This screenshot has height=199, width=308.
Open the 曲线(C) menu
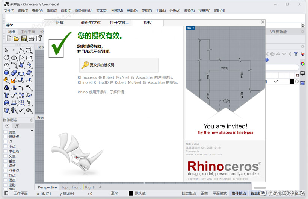click(x=52, y=11)
